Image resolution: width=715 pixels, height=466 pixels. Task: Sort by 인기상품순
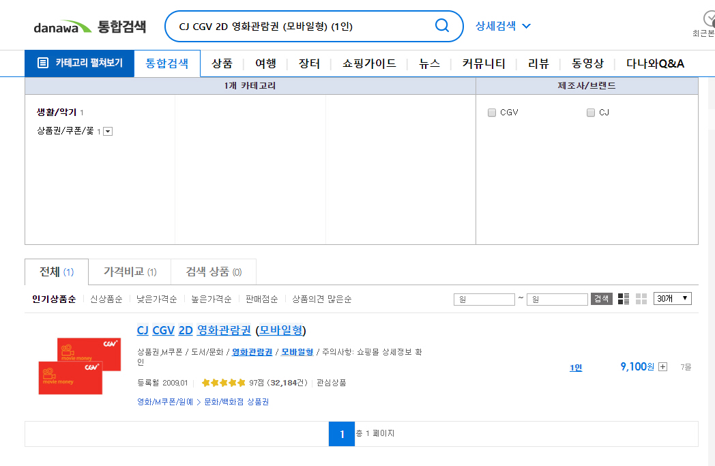[x=54, y=299]
